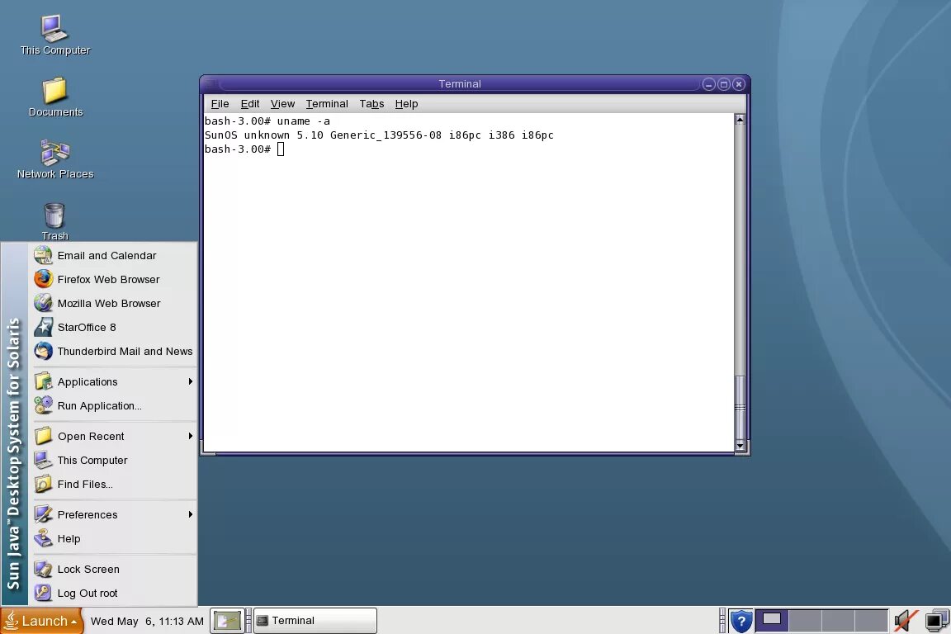Toggle the muted volume speaker icon
This screenshot has height=634, width=951.
tap(906, 621)
